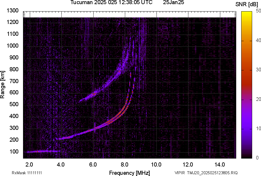Click the range tick label '300'
The height and width of the screenshot is (176, 261).
coord(14,128)
